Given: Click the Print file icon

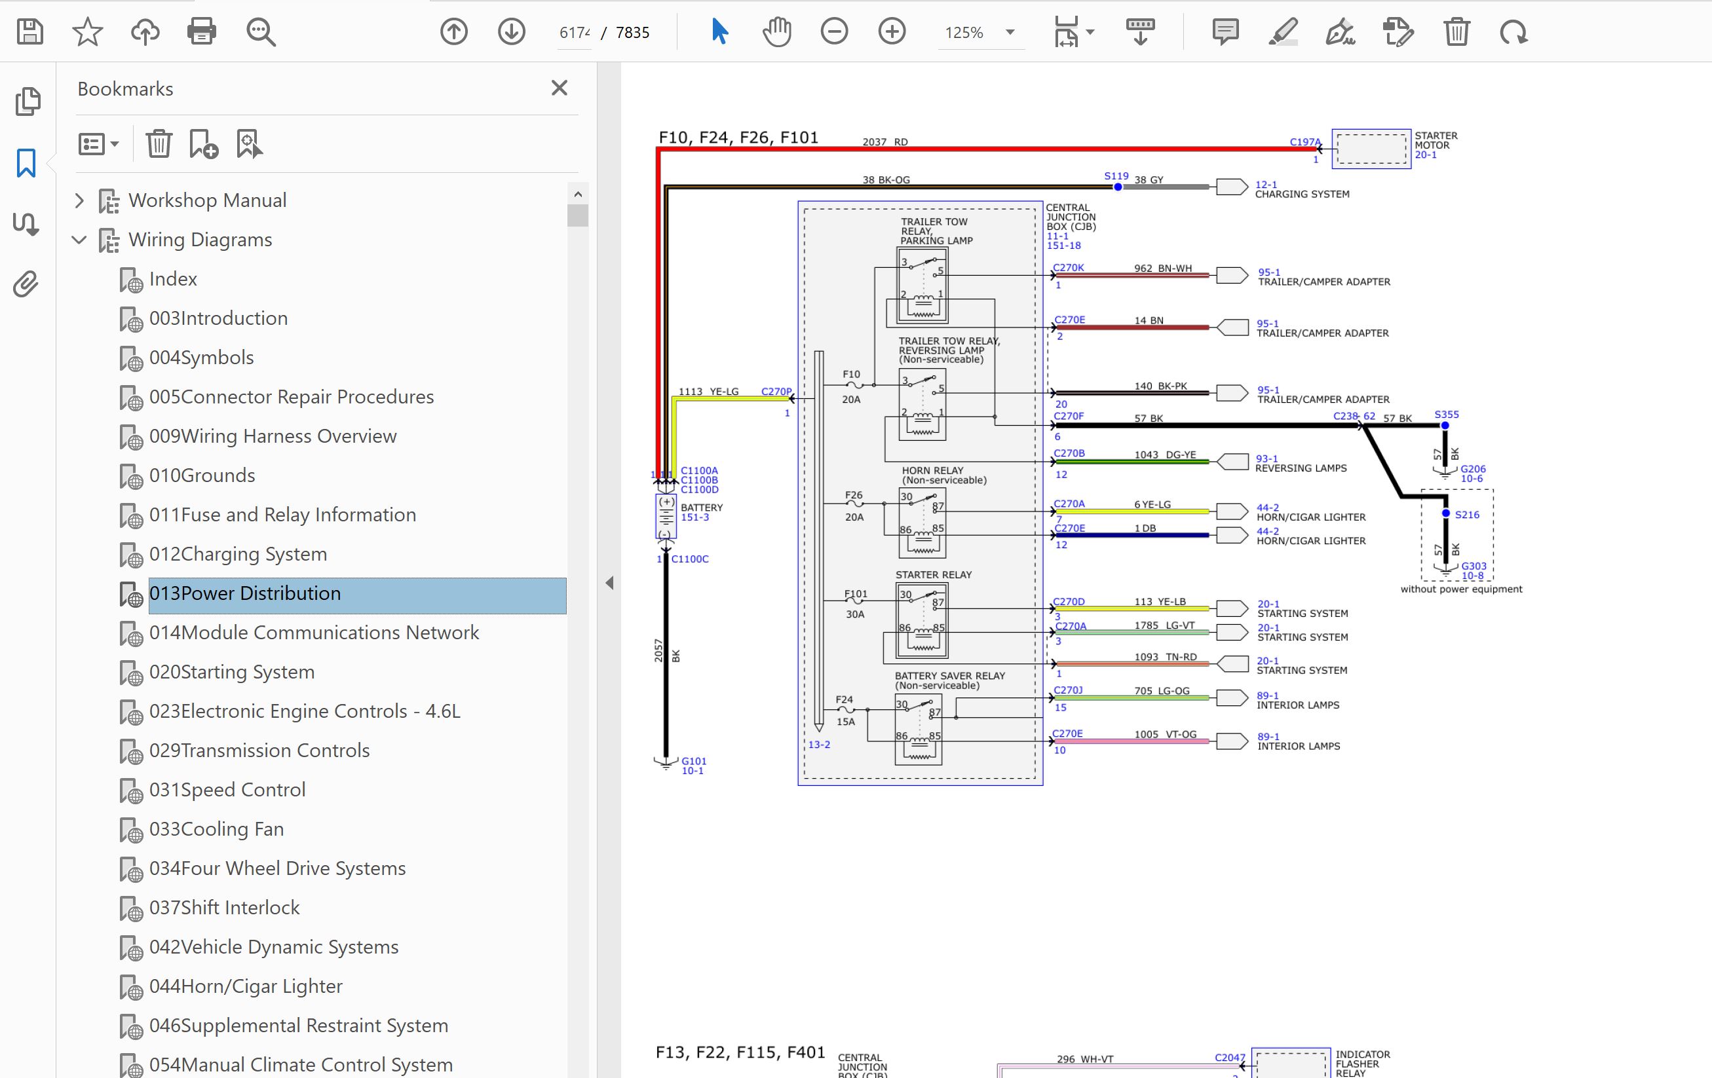Looking at the screenshot, I should tap(201, 32).
